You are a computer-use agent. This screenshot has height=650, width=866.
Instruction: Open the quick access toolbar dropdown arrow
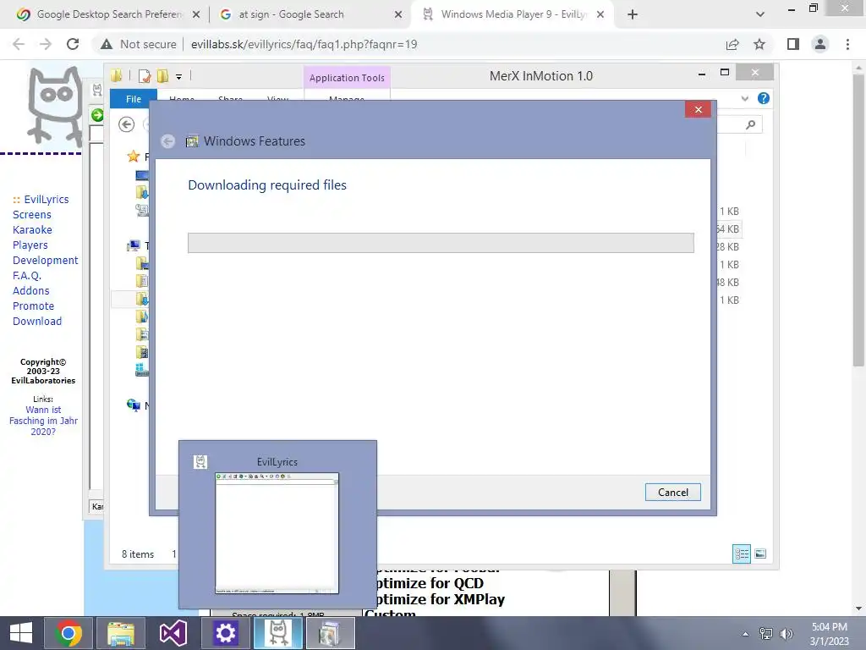179,77
